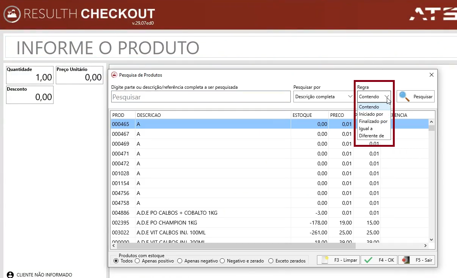Click the Pesquisa de Produtos title icon

(x=114, y=75)
